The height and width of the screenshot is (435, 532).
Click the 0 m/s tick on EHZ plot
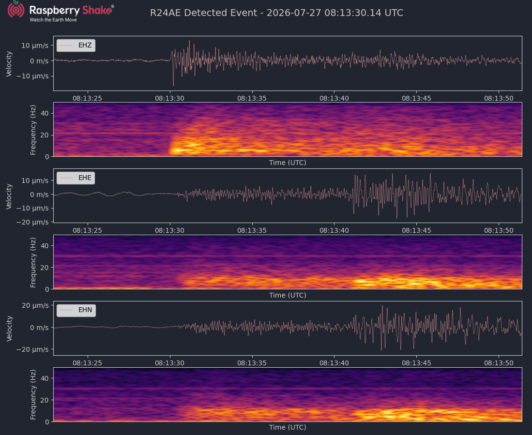pos(39,61)
